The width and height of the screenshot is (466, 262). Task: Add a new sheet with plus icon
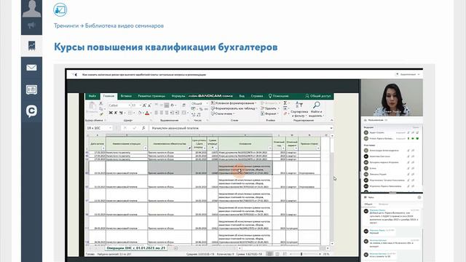tap(175, 248)
